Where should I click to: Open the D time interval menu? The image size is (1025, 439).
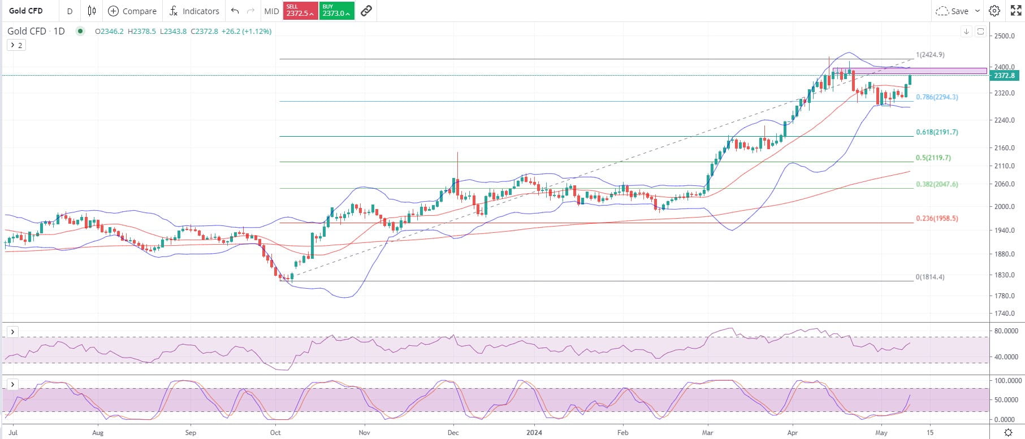(70, 11)
